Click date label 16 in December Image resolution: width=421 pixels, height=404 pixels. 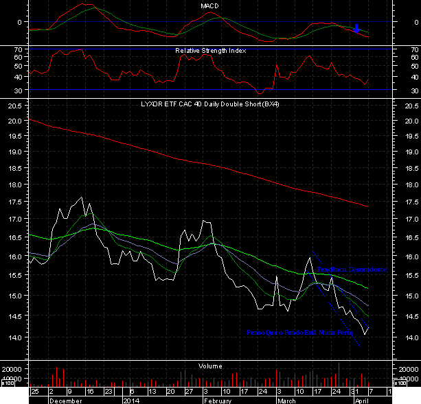(x=90, y=392)
